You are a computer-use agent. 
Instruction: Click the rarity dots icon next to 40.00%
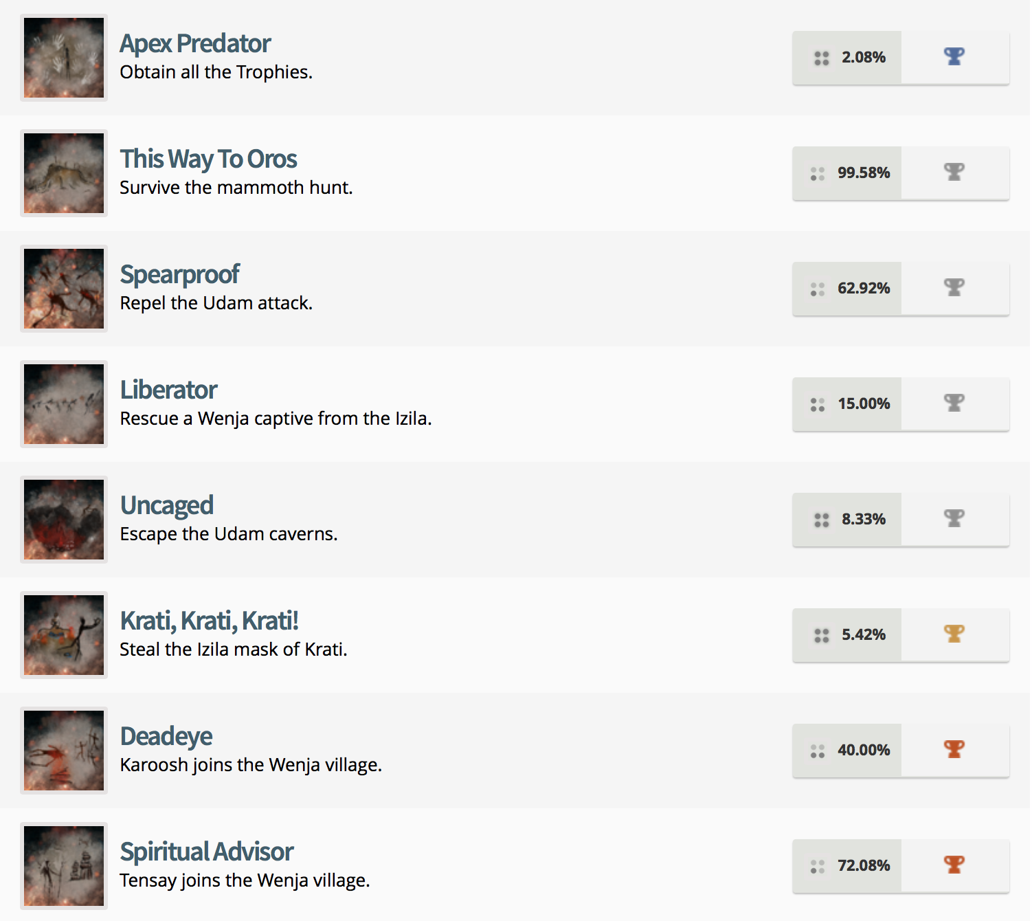(x=817, y=750)
